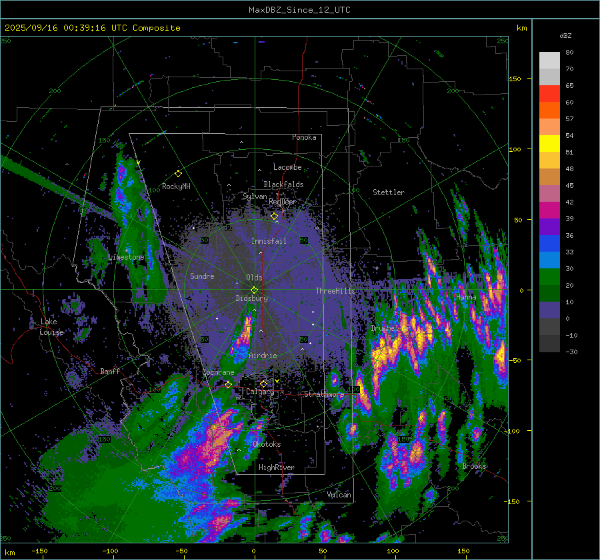The height and width of the screenshot is (560, 600).
Task: Pick the light blue 30-33 dBZ swatch
Action: click(x=549, y=260)
